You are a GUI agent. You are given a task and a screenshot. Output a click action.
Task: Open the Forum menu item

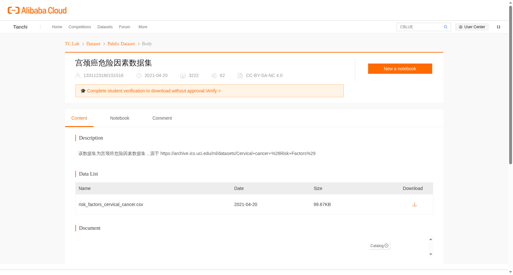[x=124, y=27]
